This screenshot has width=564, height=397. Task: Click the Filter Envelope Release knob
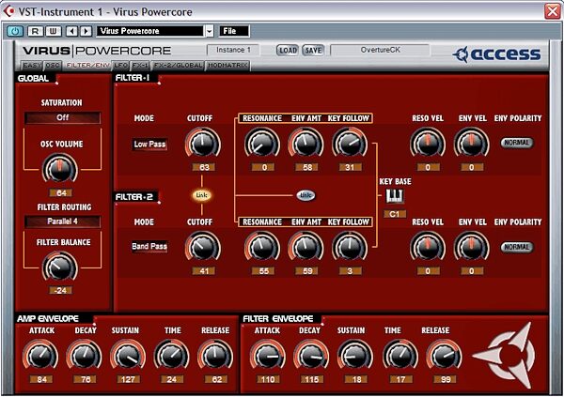[444, 356]
